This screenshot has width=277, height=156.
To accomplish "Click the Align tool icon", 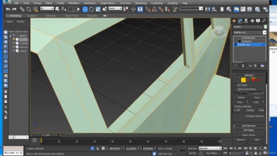I will 214,9.
